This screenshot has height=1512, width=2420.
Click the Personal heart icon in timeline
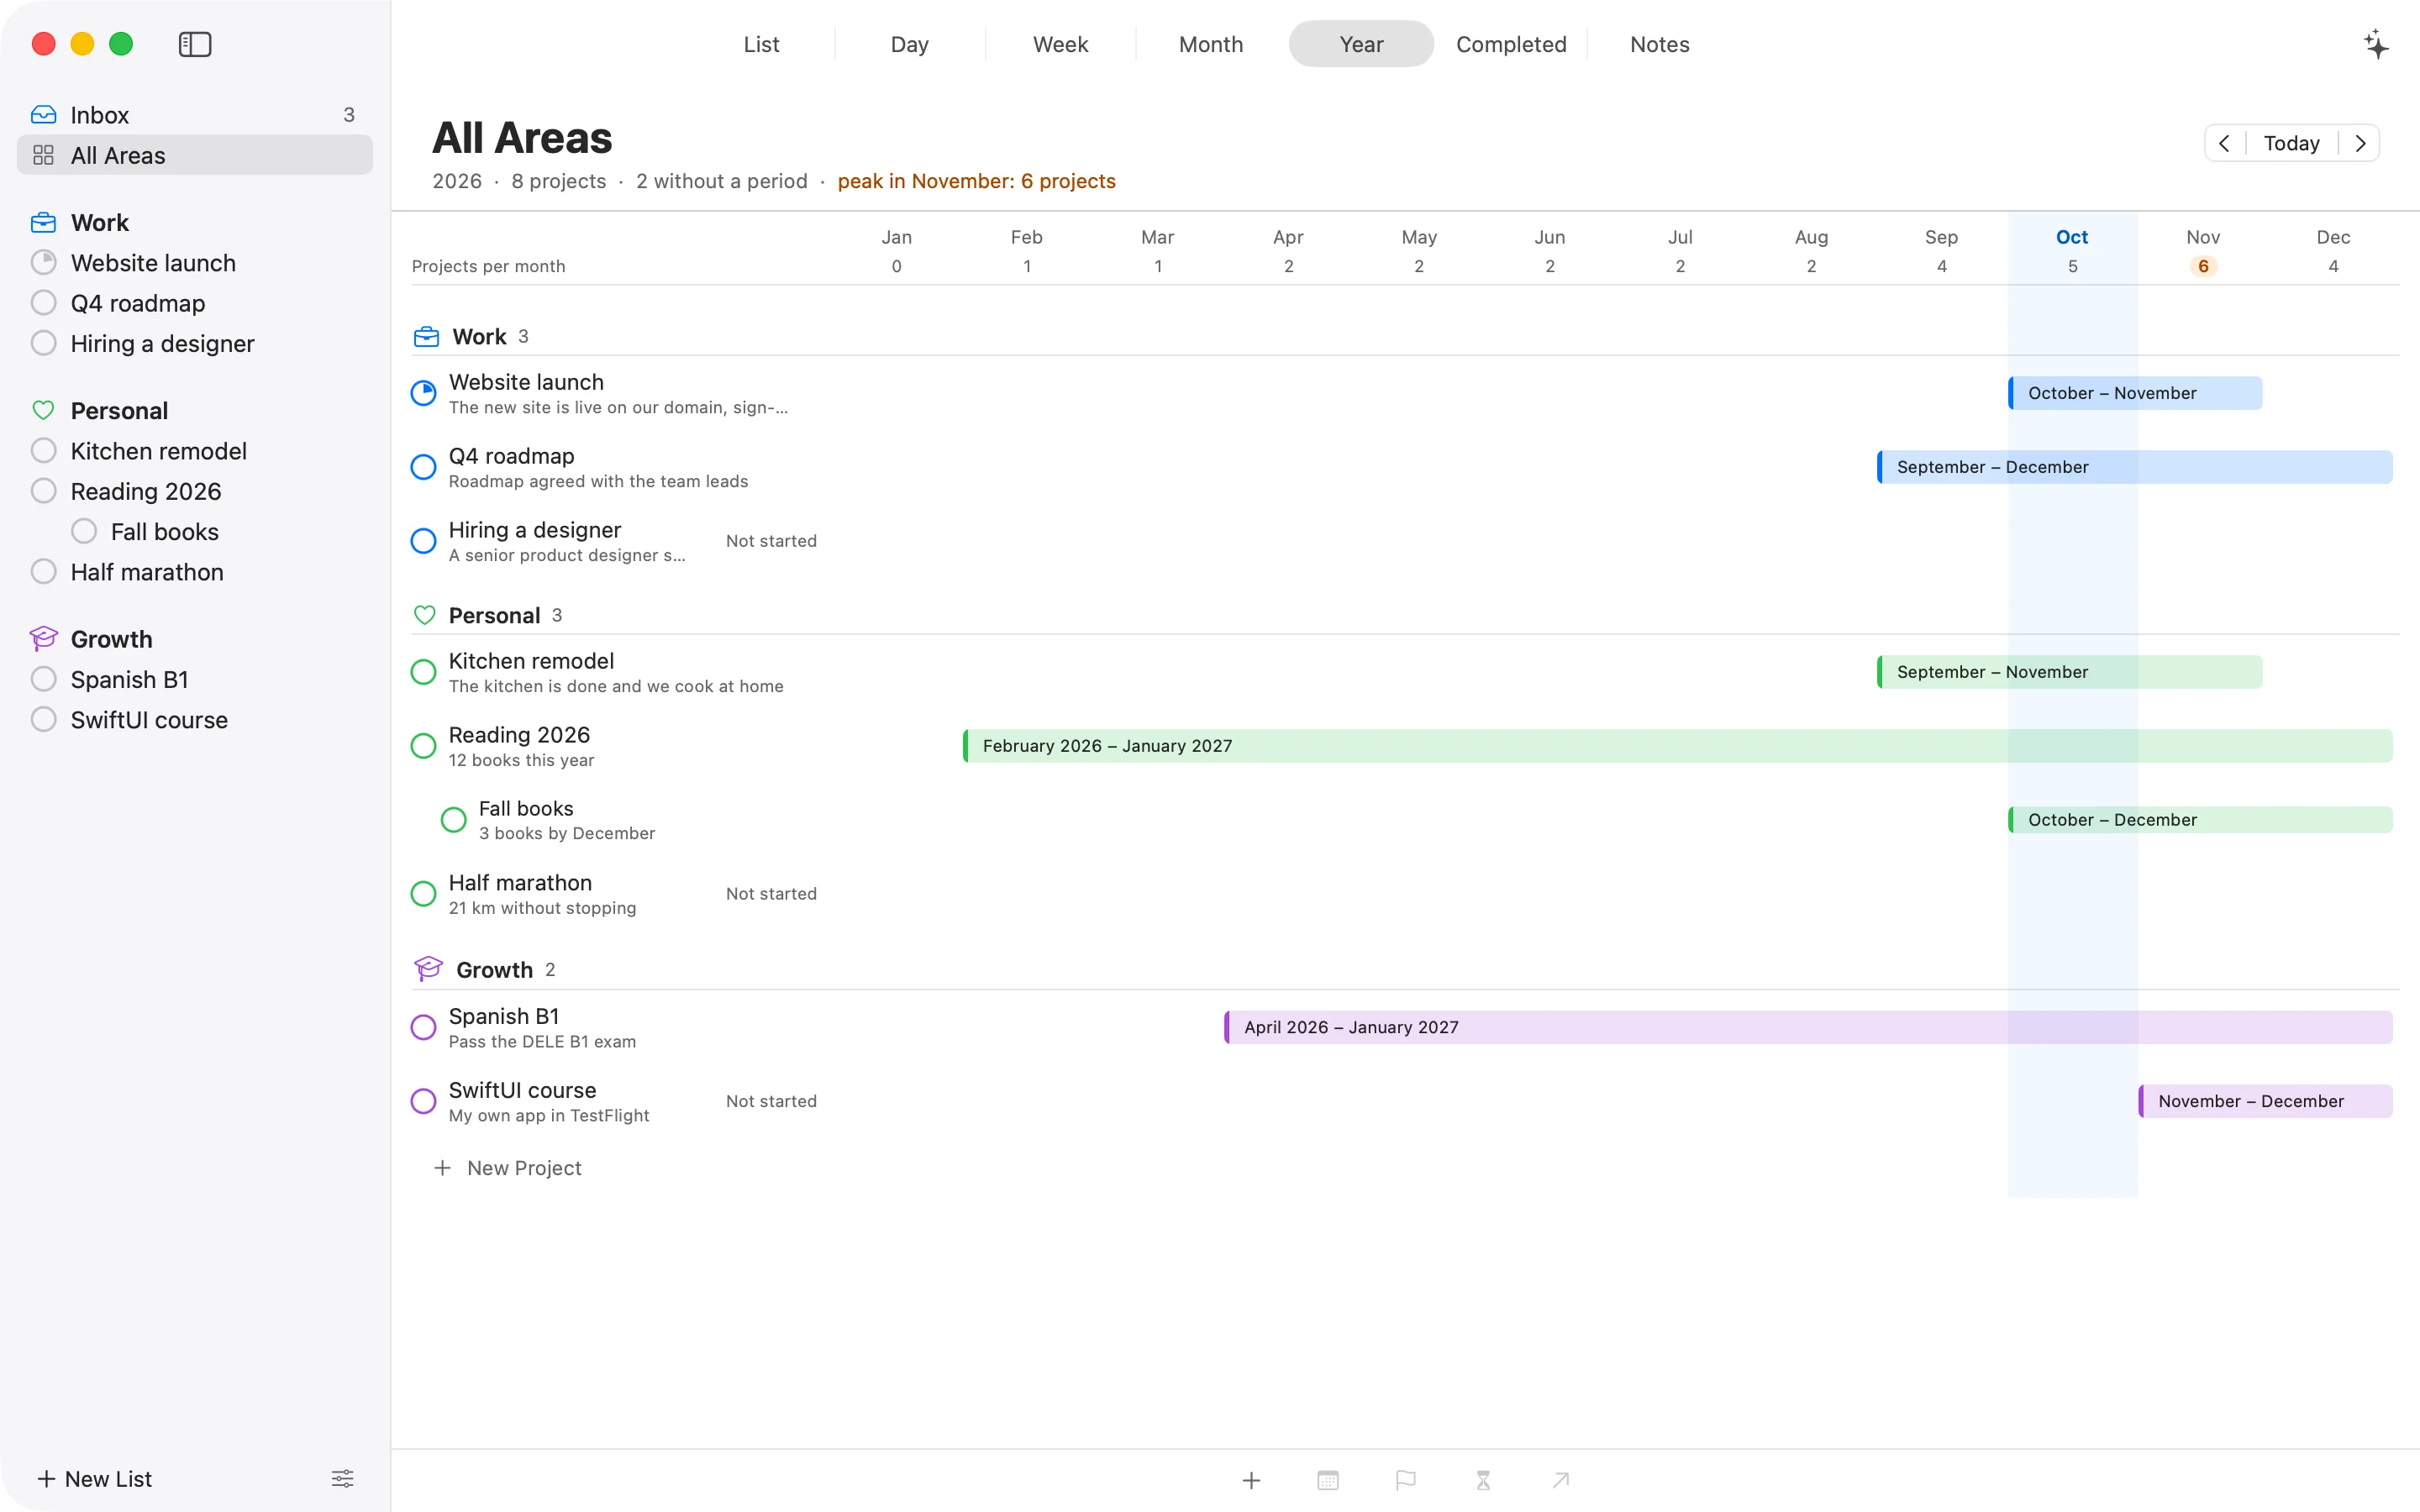click(424, 615)
